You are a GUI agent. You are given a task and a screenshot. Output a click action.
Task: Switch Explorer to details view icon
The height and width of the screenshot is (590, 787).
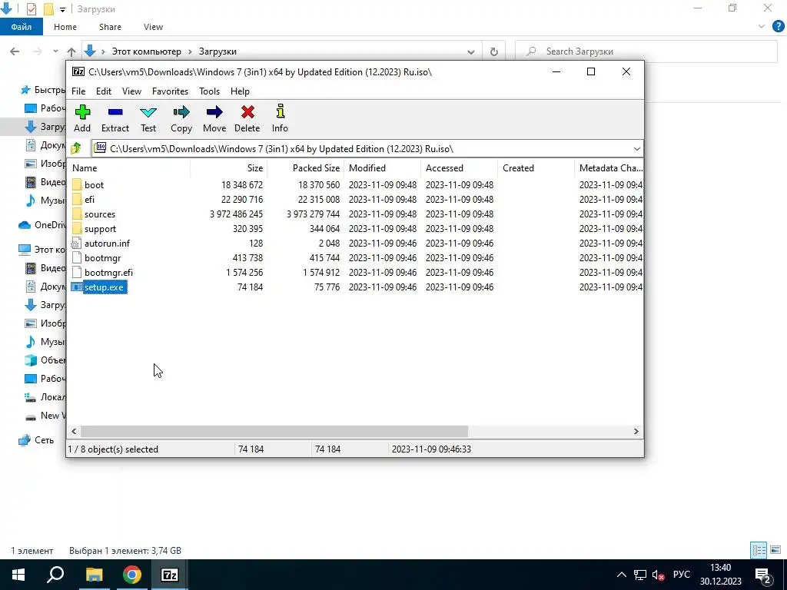(759, 550)
